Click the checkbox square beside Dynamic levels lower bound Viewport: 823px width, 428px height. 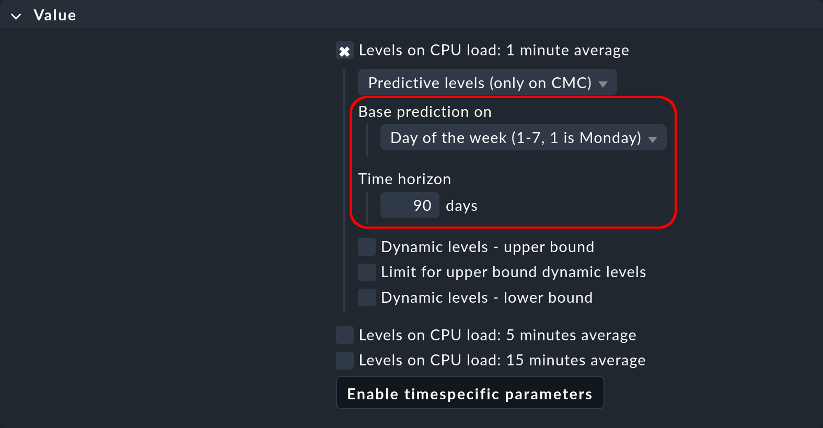point(366,297)
